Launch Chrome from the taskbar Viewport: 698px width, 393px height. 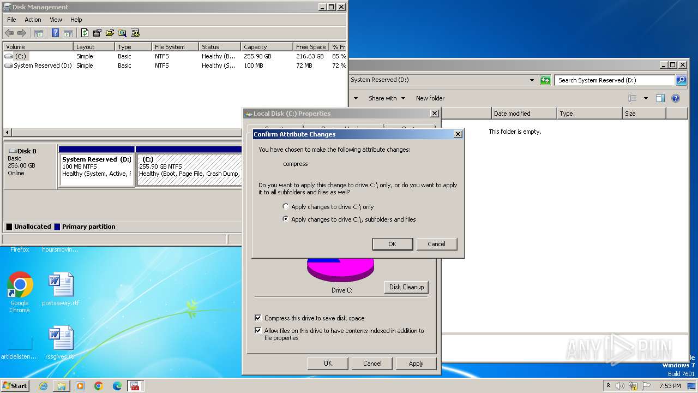coord(99,386)
